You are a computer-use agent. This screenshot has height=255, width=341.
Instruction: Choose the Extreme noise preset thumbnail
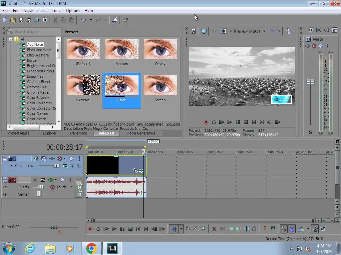tap(83, 85)
